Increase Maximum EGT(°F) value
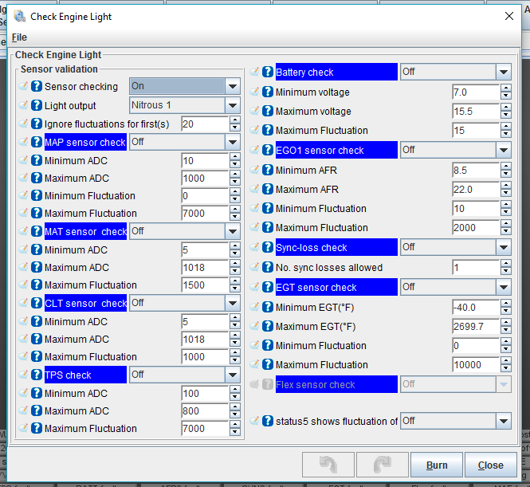 (x=505, y=323)
